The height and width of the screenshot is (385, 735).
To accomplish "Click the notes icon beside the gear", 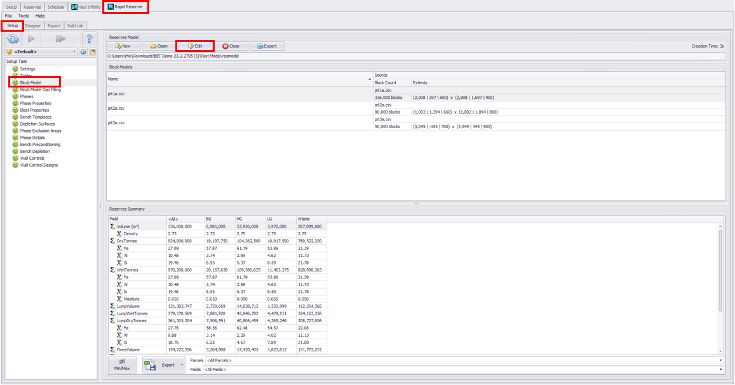I will pos(93,51).
